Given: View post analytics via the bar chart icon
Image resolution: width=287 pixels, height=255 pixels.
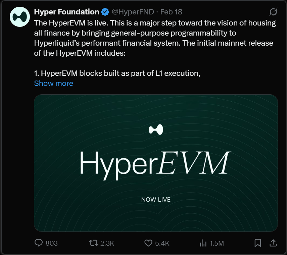Looking at the screenshot, I should pyautogui.click(x=203, y=243).
